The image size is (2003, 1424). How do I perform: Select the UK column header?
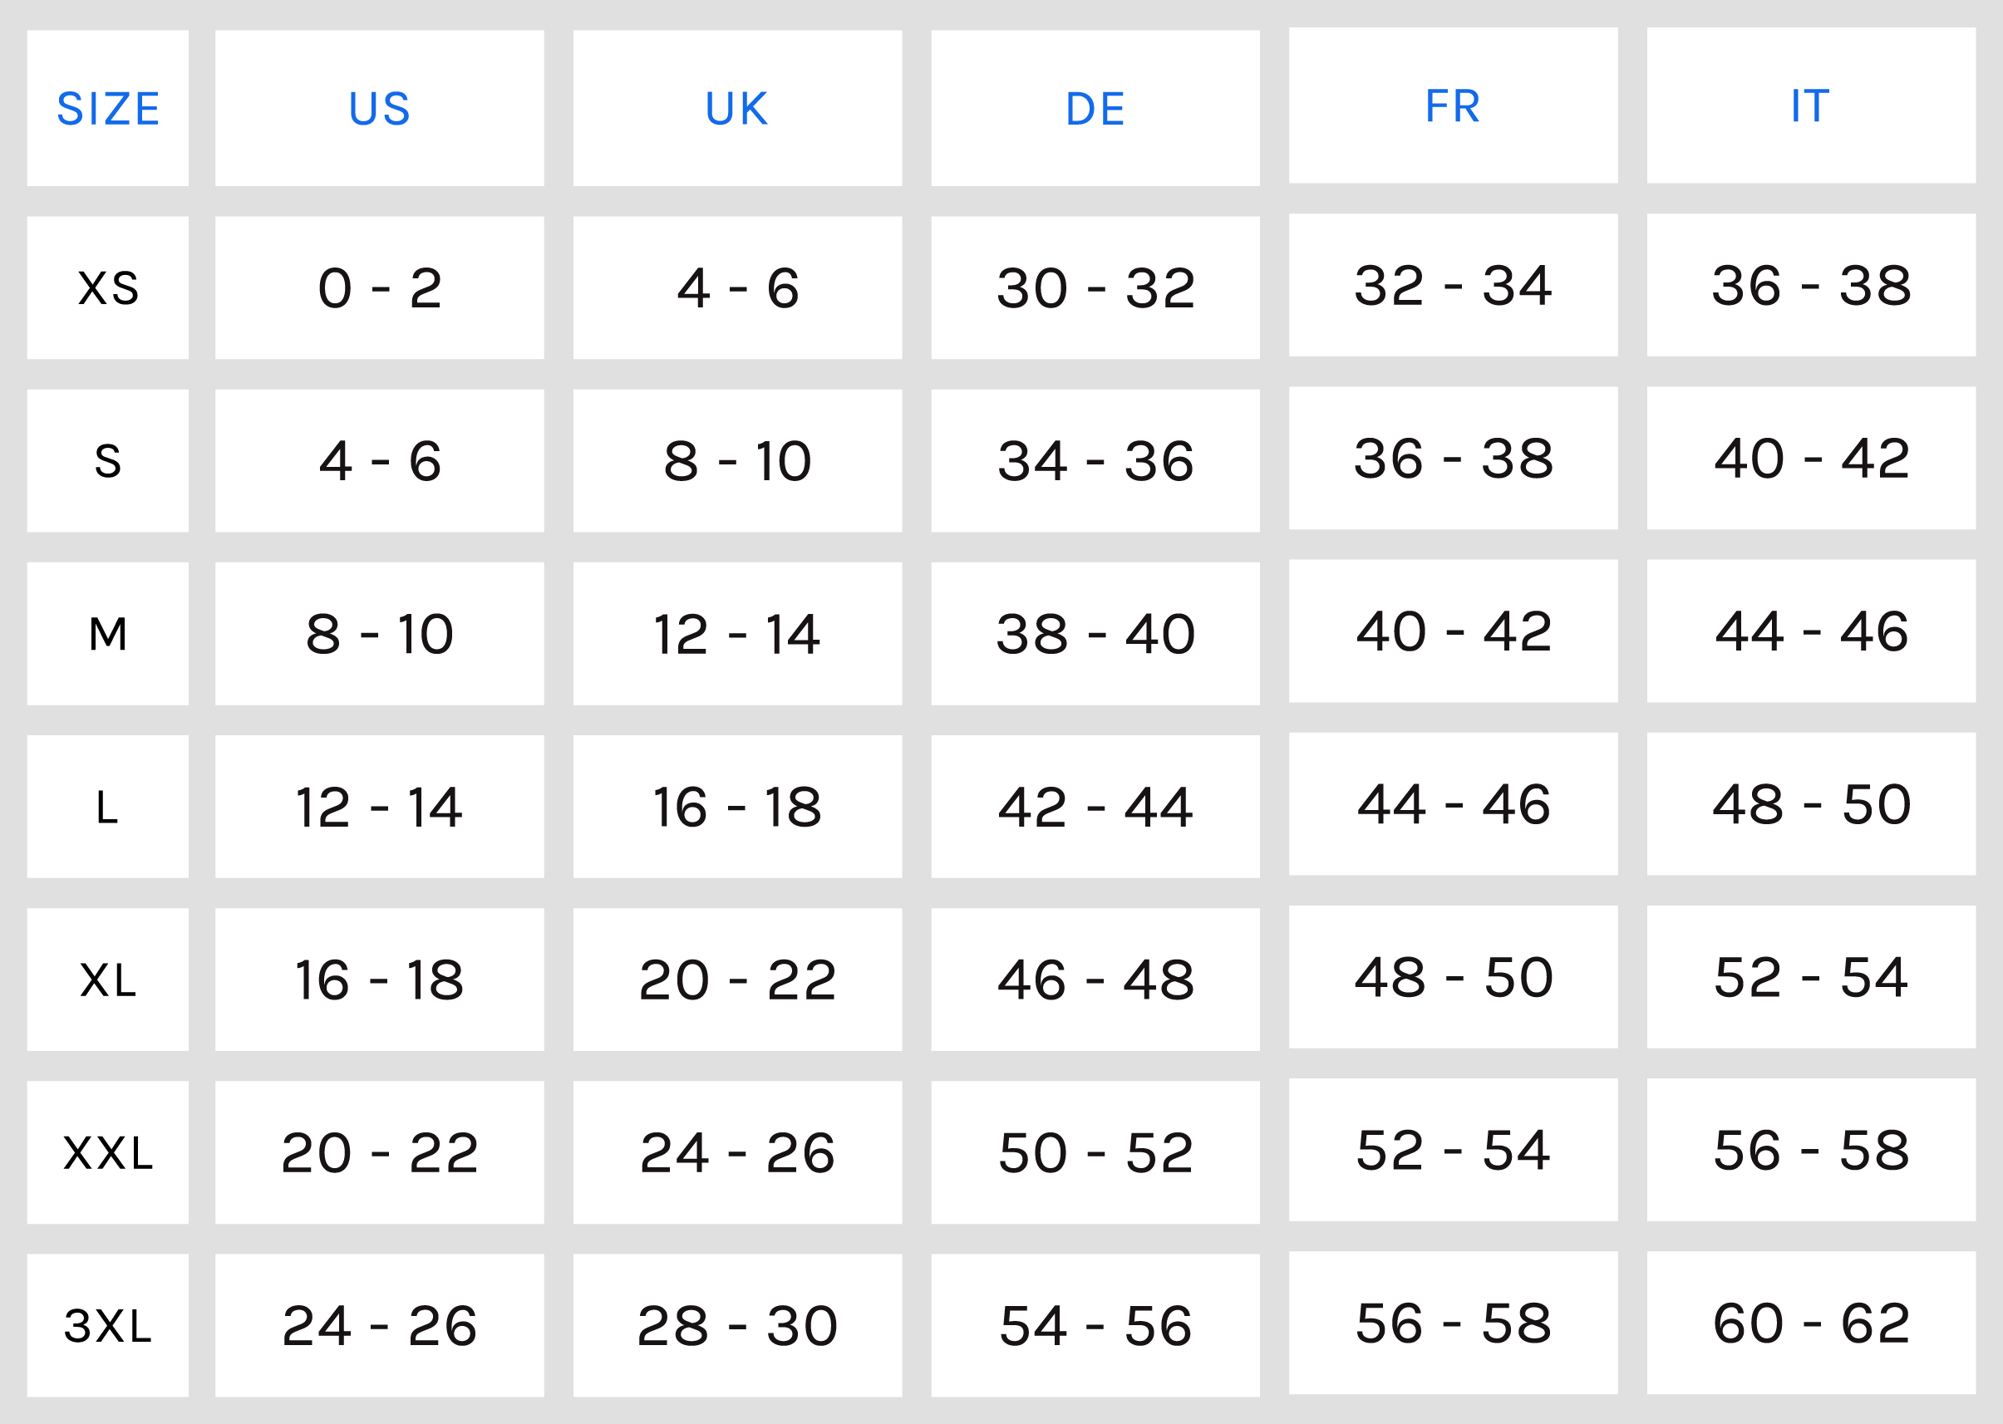[x=736, y=109]
